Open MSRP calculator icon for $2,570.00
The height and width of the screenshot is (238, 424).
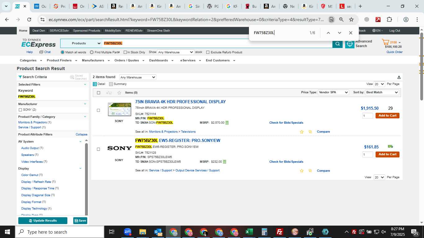pyautogui.click(x=227, y=123)
